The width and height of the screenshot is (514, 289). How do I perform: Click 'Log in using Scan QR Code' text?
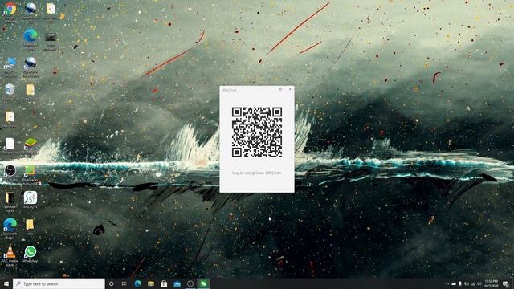click(257, 173)
